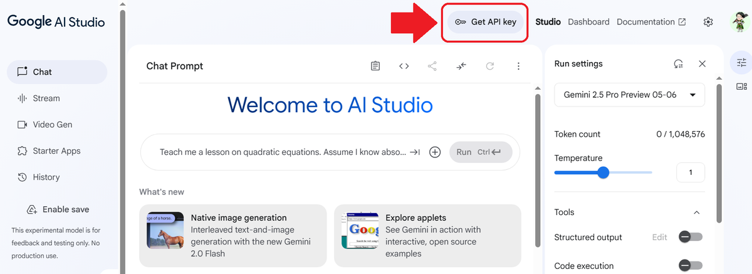Click the What's new heading
This screenshot has height=274, width=752.
click(162, 192)
